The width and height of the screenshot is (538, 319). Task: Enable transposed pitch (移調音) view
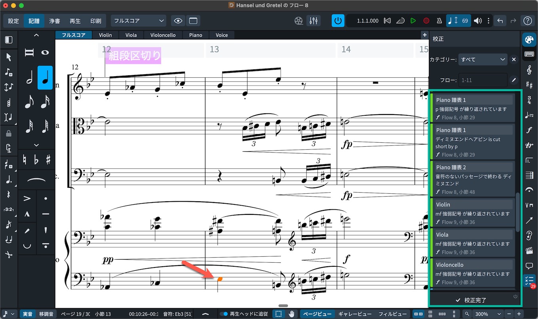click(46, 314)
